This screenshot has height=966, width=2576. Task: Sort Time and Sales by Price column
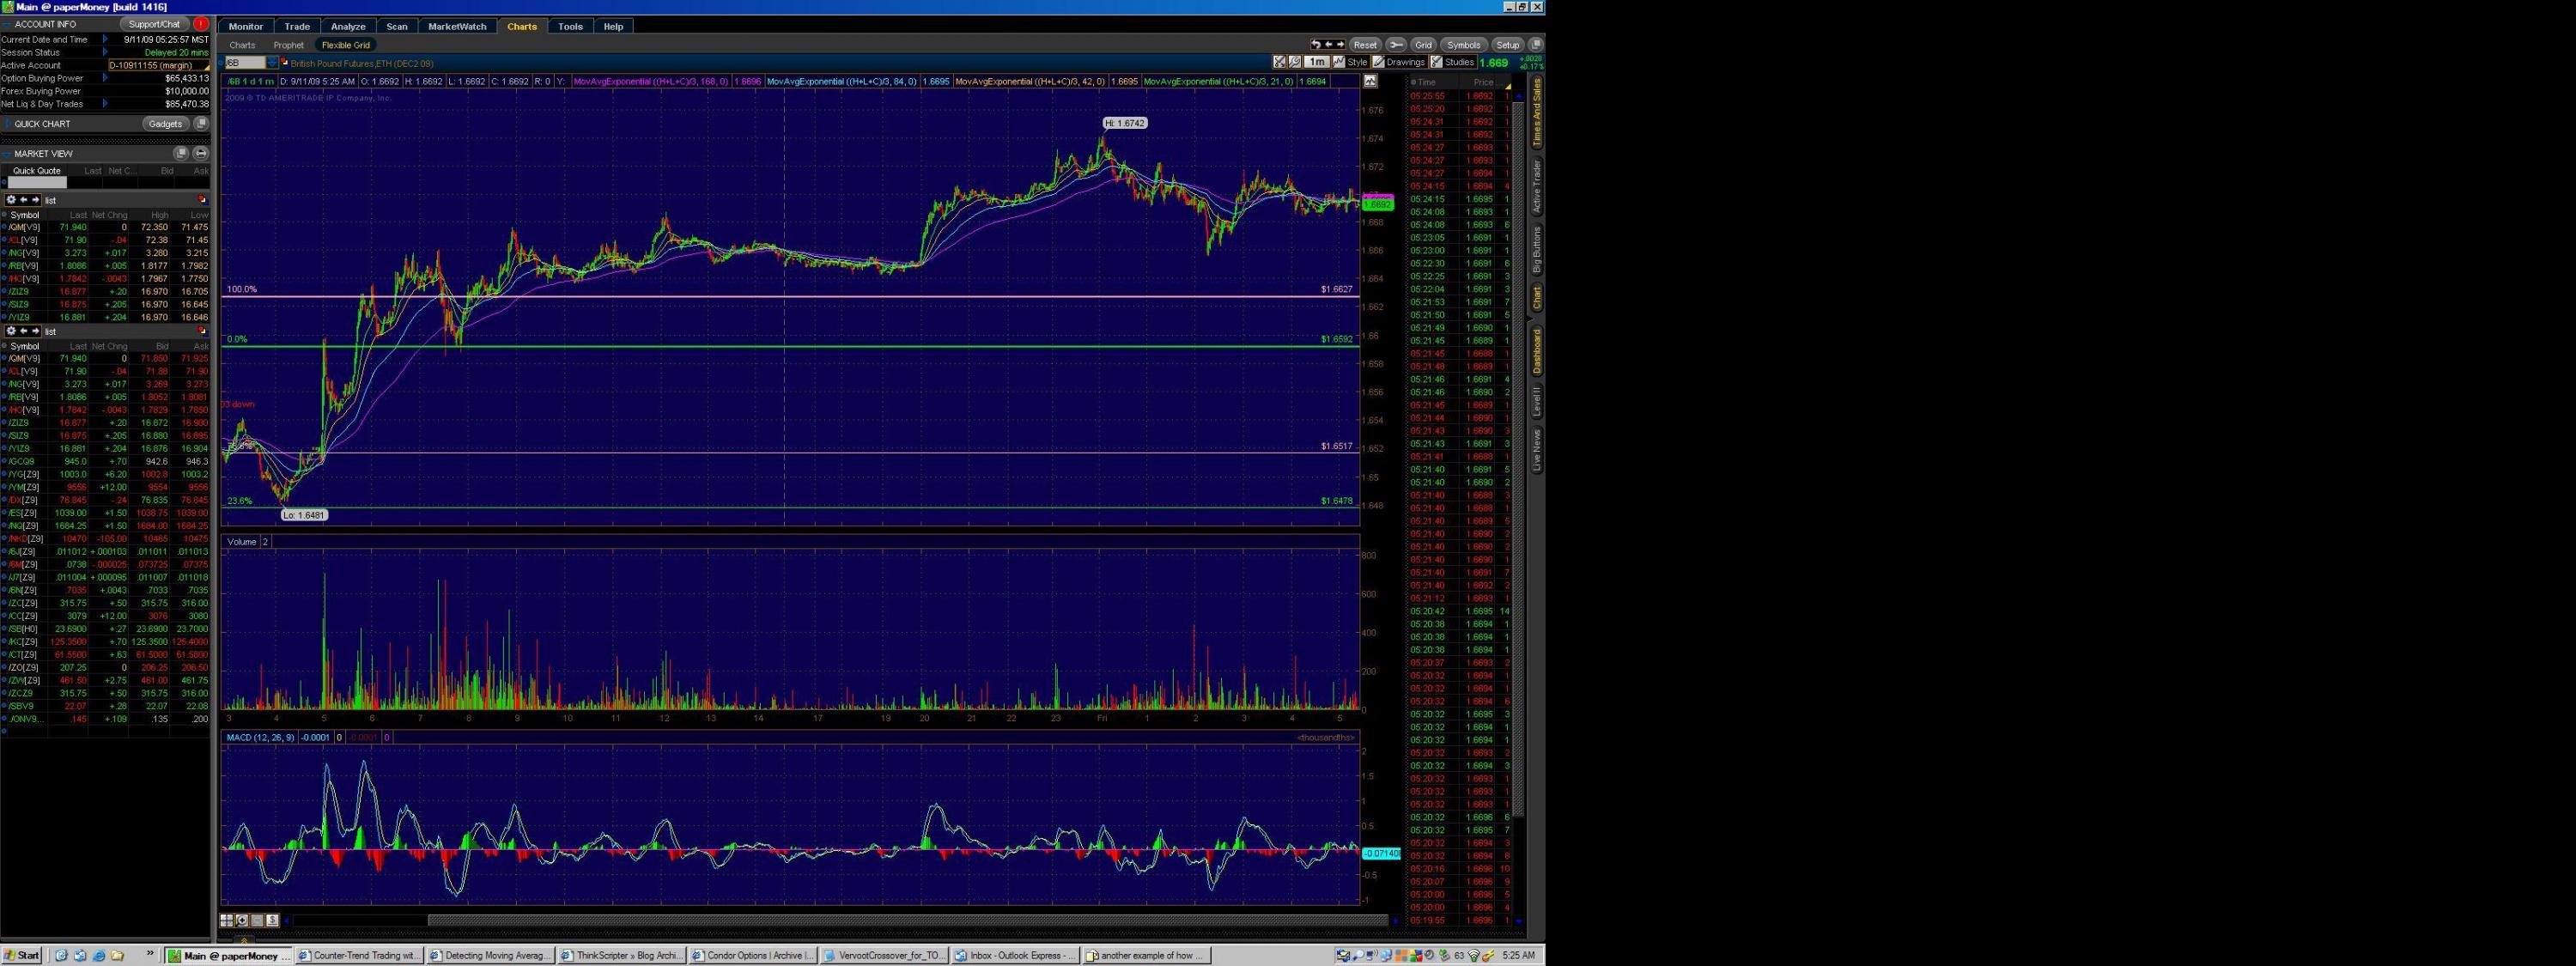[1482, 82]
